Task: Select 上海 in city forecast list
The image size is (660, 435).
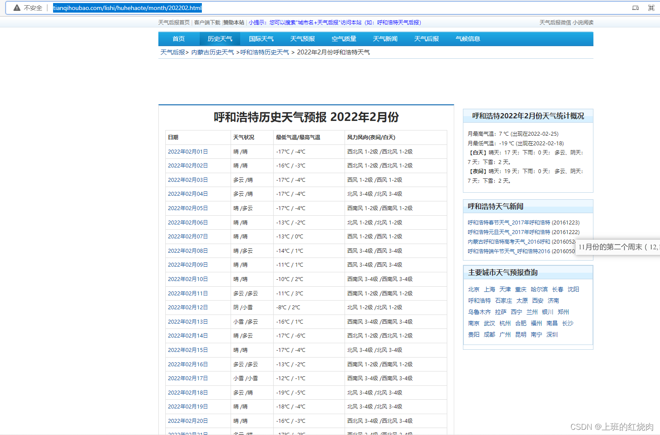Action: coord(489,289)
